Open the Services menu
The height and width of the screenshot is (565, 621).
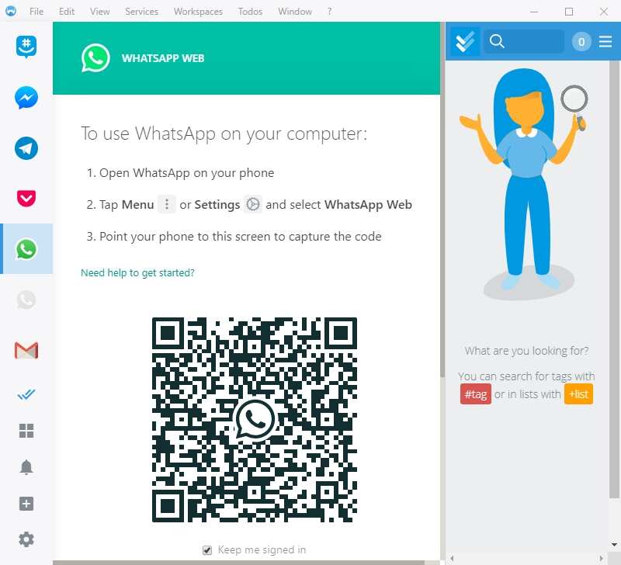click(x=141, y=12)
